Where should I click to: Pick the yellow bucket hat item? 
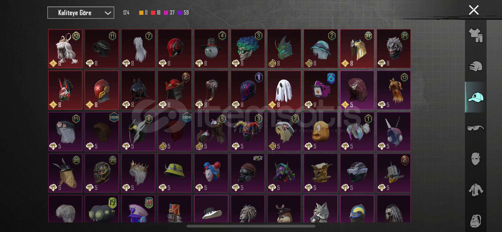click(x=175, y=173)
